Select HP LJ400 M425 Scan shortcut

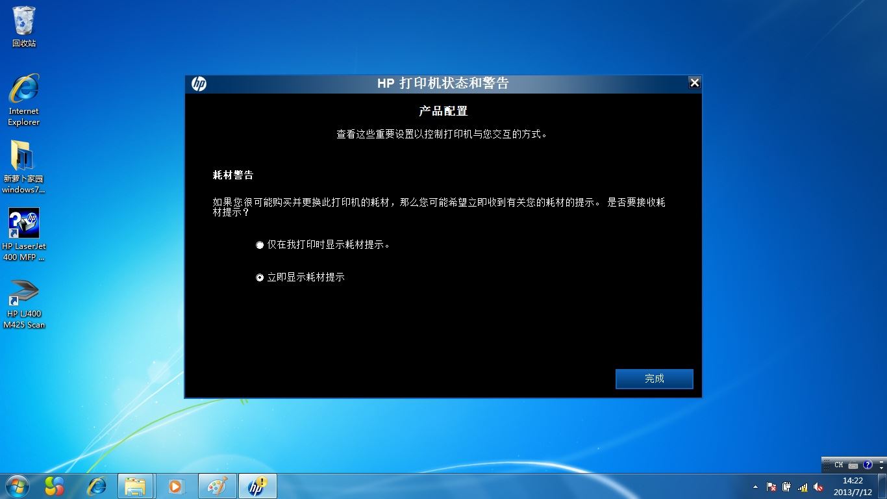click(24, 304)
